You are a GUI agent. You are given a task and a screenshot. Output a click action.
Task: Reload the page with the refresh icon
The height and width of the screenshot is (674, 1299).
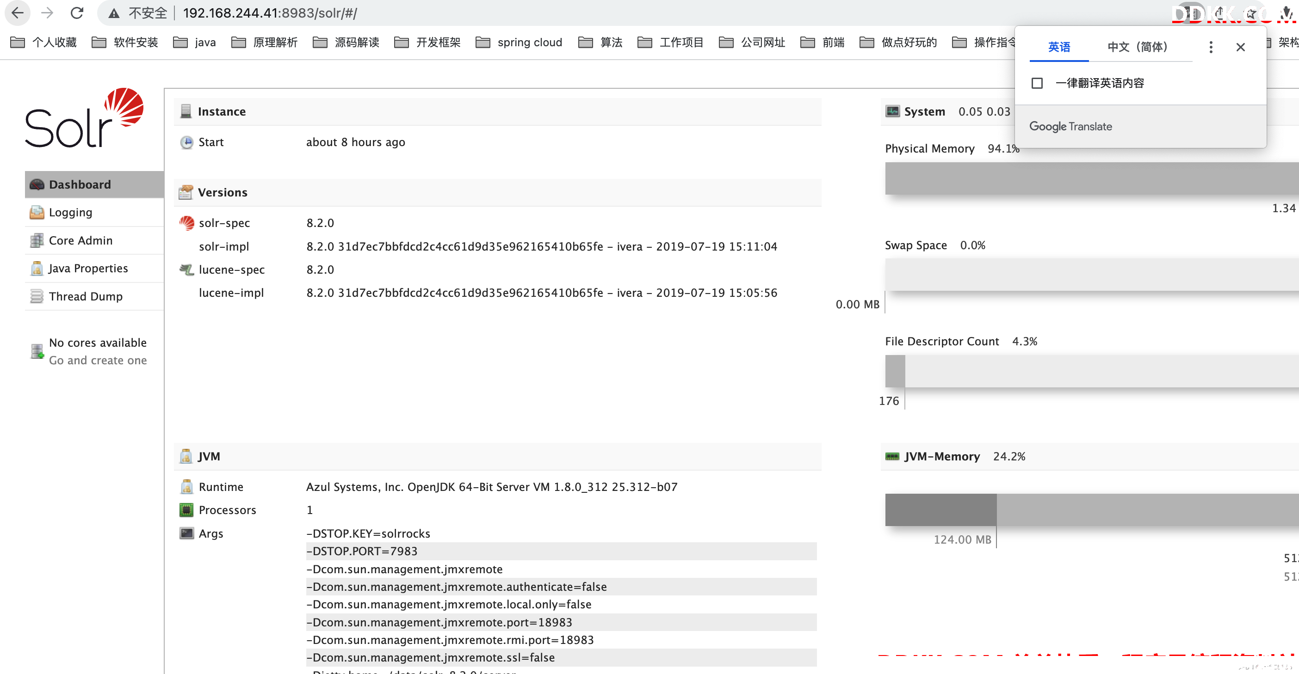pos(77,12)
